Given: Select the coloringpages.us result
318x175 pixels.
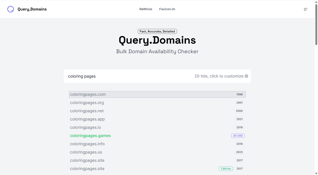Looking at the screenshot, I should (157, 152).
